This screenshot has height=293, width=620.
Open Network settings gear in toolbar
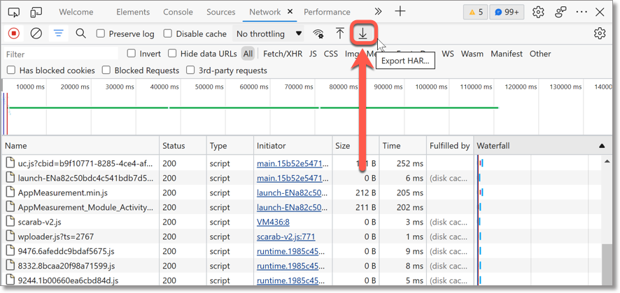click(600, 33)
